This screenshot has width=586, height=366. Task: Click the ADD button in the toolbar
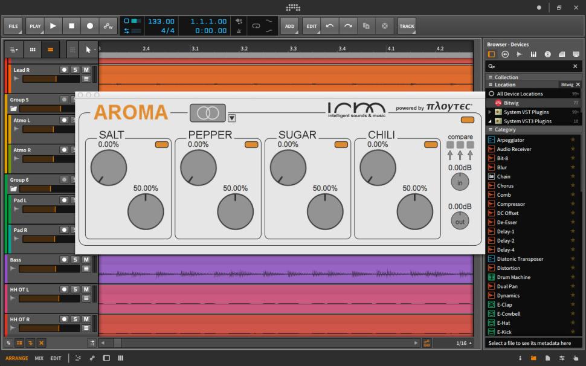(290, 26)
